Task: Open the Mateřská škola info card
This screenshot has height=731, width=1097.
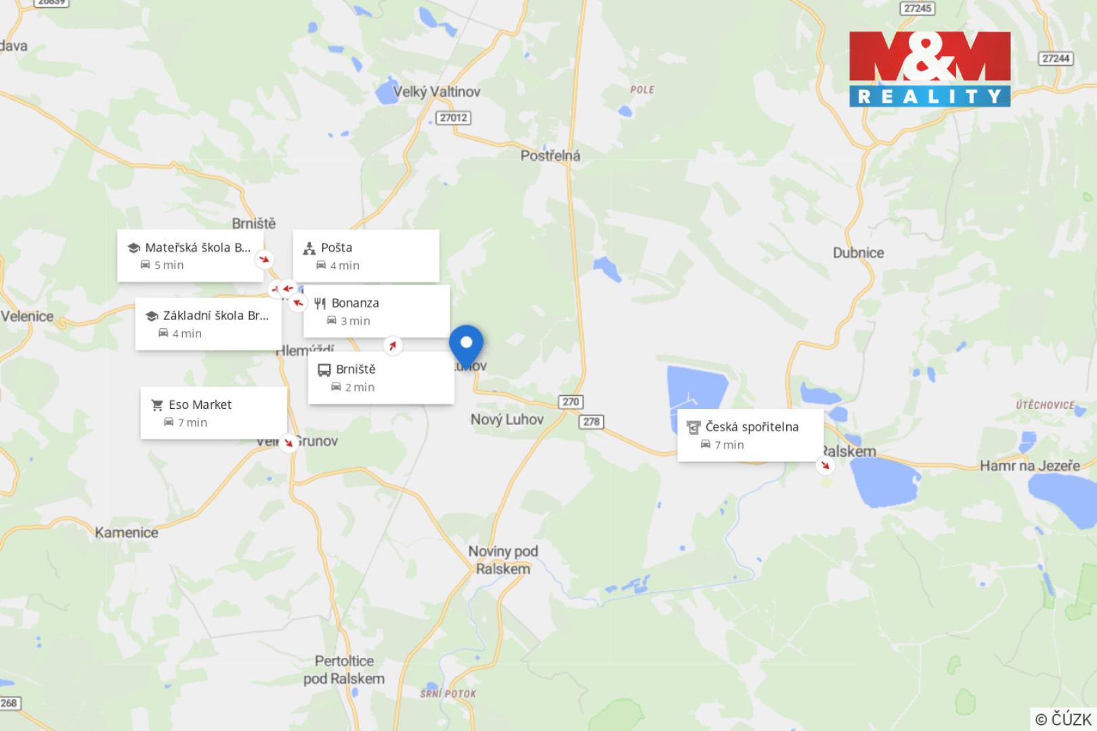Action: click(190, 256)
